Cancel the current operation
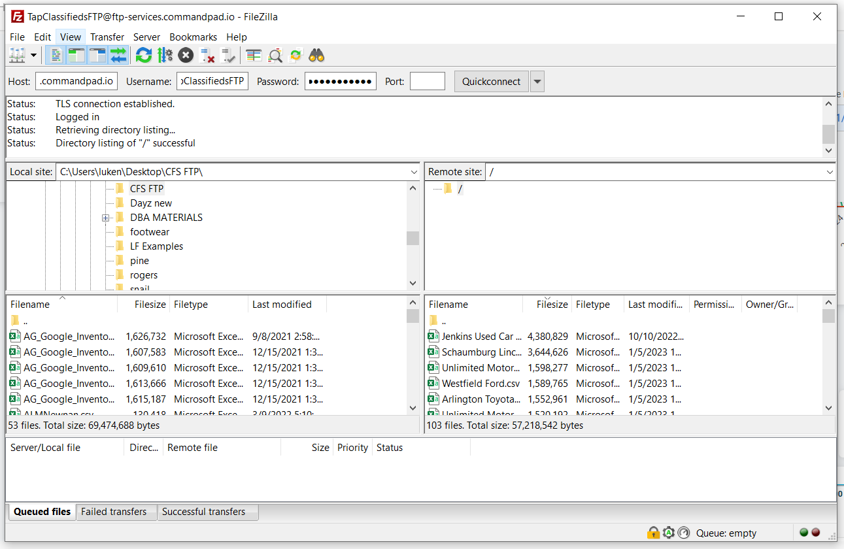This screenshot has width=844, height=549. tap(186, 56)
